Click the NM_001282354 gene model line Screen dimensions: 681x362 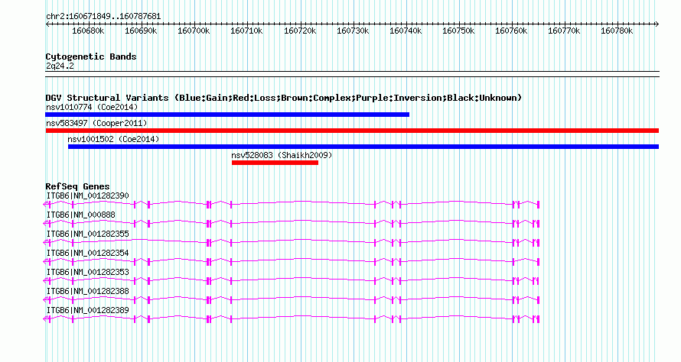(292, 261)
